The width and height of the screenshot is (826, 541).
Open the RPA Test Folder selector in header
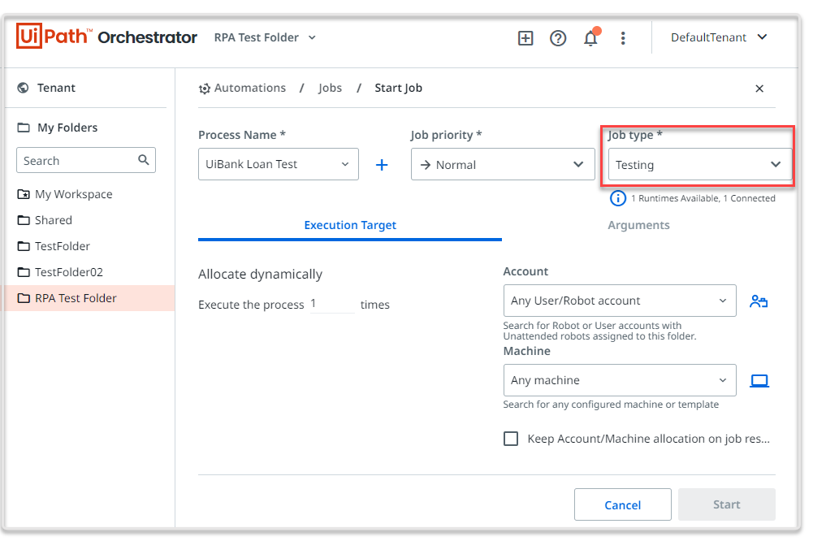tap(265, 37)
